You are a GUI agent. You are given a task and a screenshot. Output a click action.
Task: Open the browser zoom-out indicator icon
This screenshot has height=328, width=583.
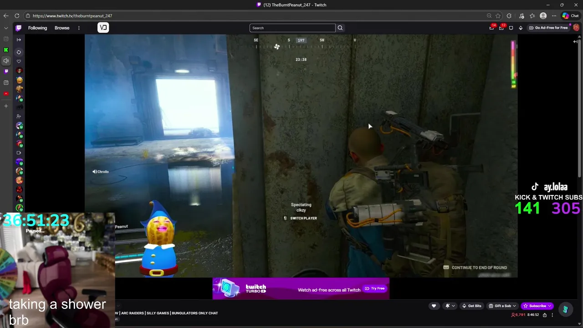click(489, 15)
